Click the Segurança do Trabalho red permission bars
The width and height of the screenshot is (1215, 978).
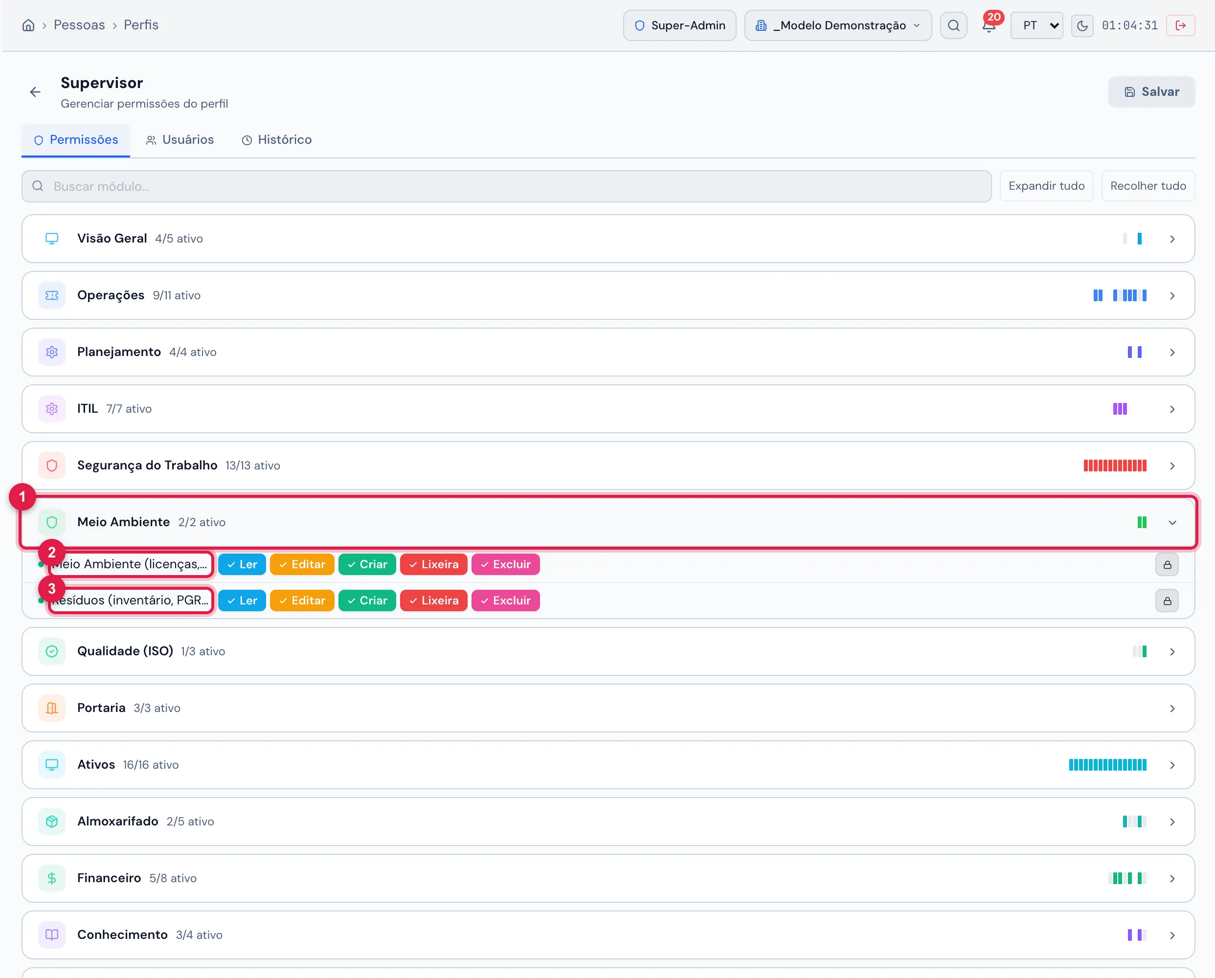(x=1115, y=466)
